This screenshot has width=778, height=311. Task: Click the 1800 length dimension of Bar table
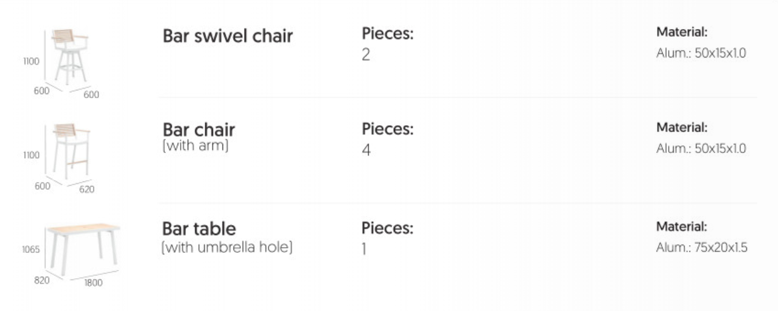(x=93, y=283)
